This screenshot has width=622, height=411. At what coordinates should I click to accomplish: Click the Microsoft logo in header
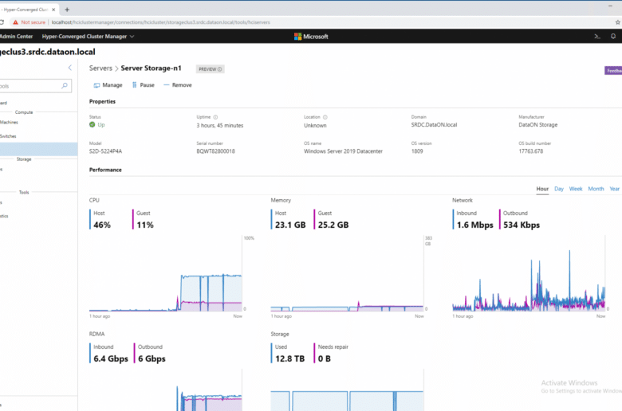click(311, 37)
